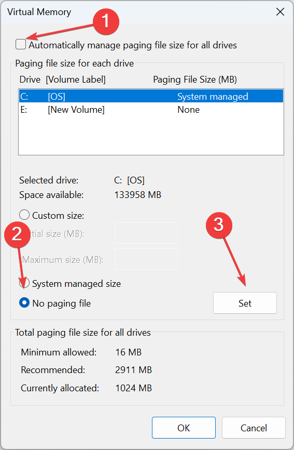The height and width of the screenshot is (450, 294).
Task: Click the Virtual Memory title bar text
Action: point(39,12)
